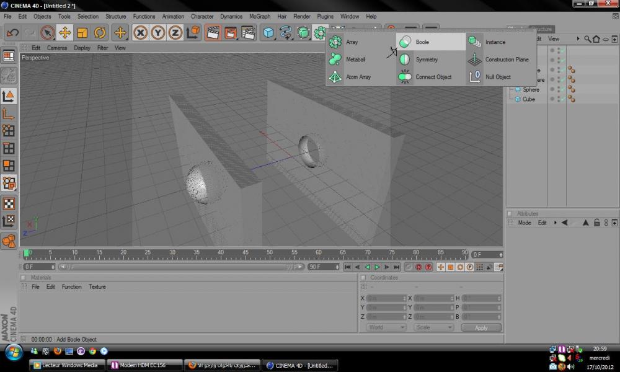Open the World coordinate dropdown
The height and width of the screenshot is (372, 620).
click(x=386, y=327)
